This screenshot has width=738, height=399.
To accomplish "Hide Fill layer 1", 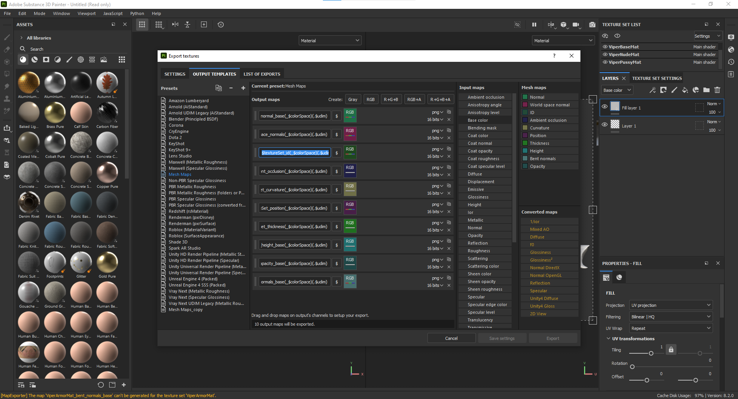I will (x=604, y=106).
